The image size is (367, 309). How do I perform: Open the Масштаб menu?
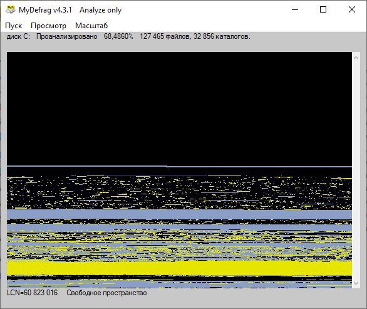91,26
